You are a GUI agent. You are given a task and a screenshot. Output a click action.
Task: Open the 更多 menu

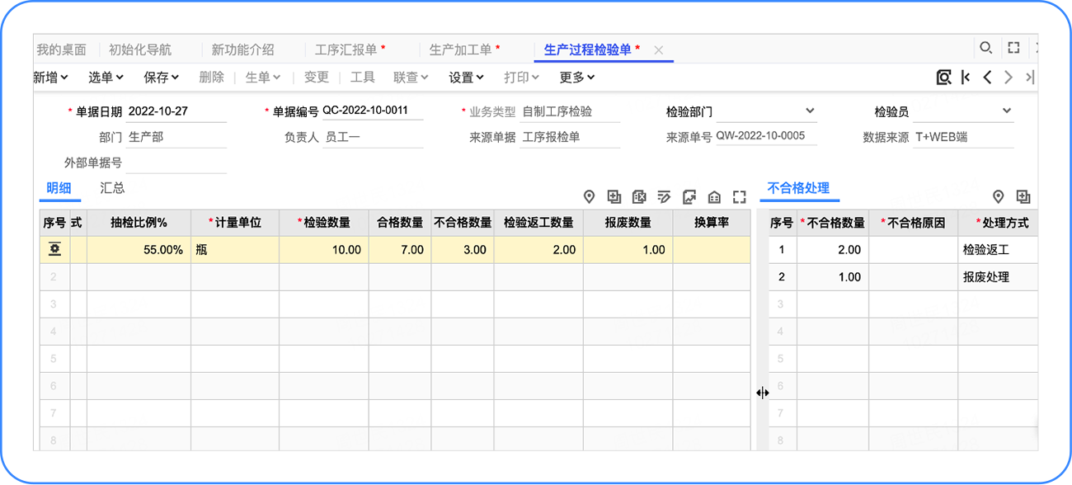pyautogui.click(x=577, y=78)
